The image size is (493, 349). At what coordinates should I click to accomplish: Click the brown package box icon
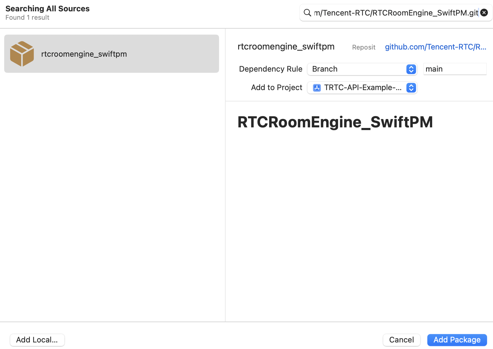pos(22,54)
